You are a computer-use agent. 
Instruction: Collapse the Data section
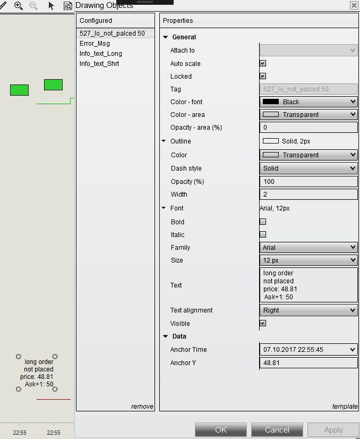point(166,336)
